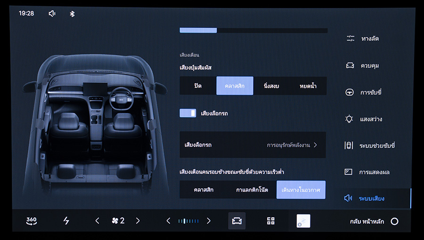Tap the volume icon in status bar

52,14
